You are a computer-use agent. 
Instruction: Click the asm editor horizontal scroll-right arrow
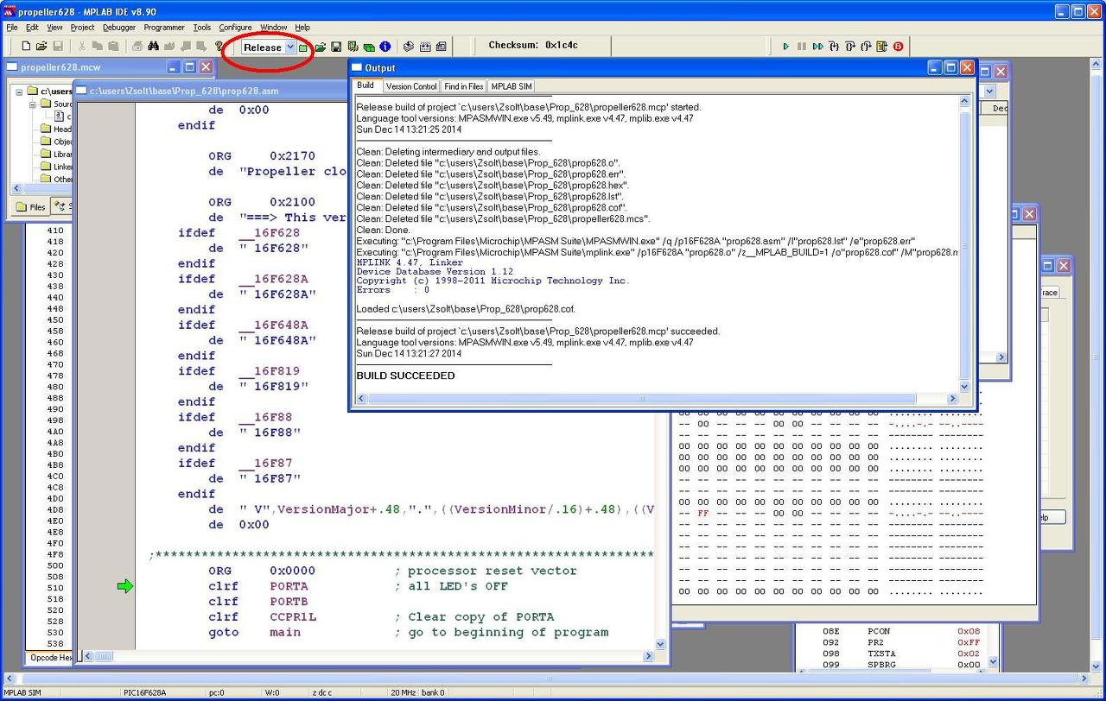pyautogui.click(x=648, y=656)
